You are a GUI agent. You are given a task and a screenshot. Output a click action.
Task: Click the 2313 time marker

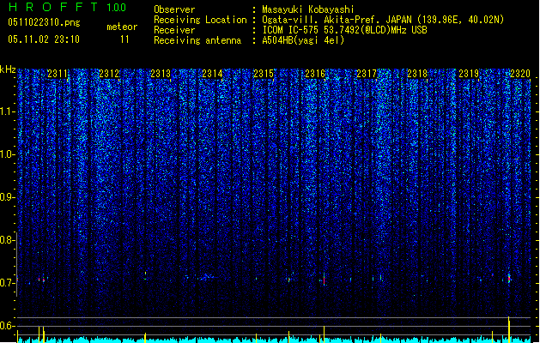click(x=161, y=74)
